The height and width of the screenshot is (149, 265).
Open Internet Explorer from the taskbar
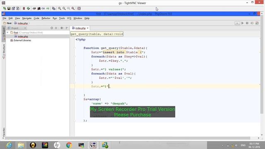click(9, 145)
